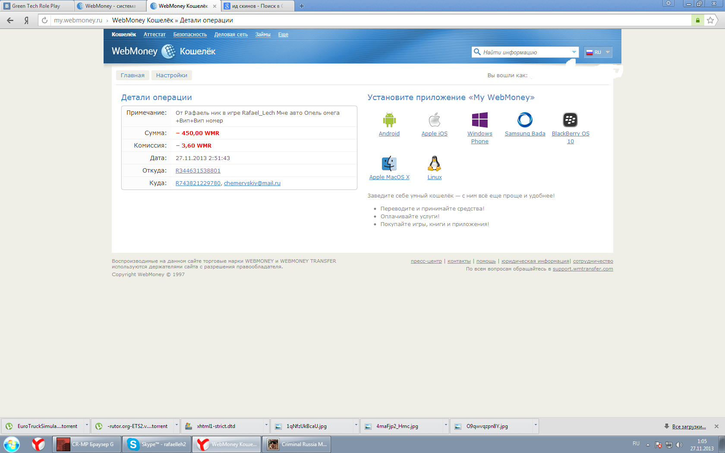This screenshot has height=453, width=725.
Task: Switch to CR-MP Браузер taskbar window
Action: [x=87, y=444]
